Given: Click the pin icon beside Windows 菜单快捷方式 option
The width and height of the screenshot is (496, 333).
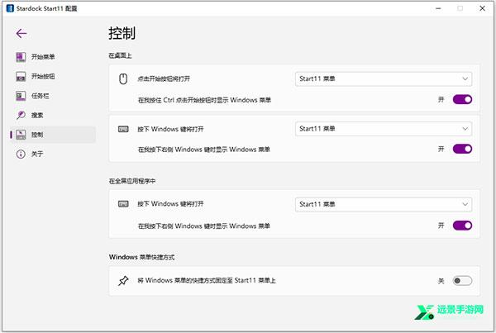Looking at the screenshot, I should pos(123,280).
